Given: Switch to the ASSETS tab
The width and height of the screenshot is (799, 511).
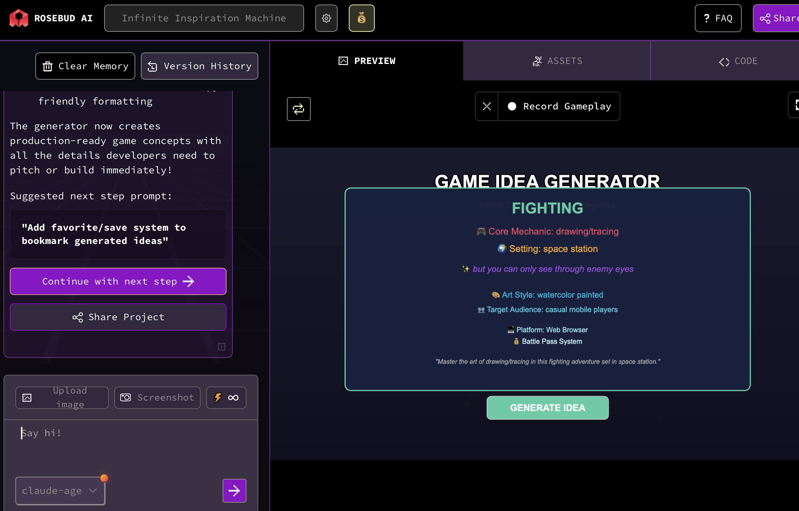Looking at the screenshot, I should pyautogui.click(x=557, y=61).
